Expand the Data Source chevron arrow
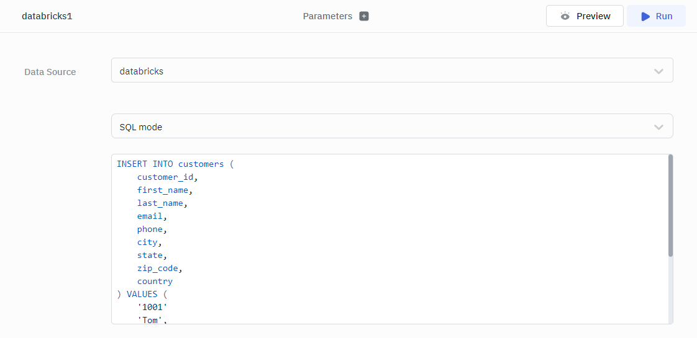The height and width of the screenshot is (338, 697). (x=658, y=71)
